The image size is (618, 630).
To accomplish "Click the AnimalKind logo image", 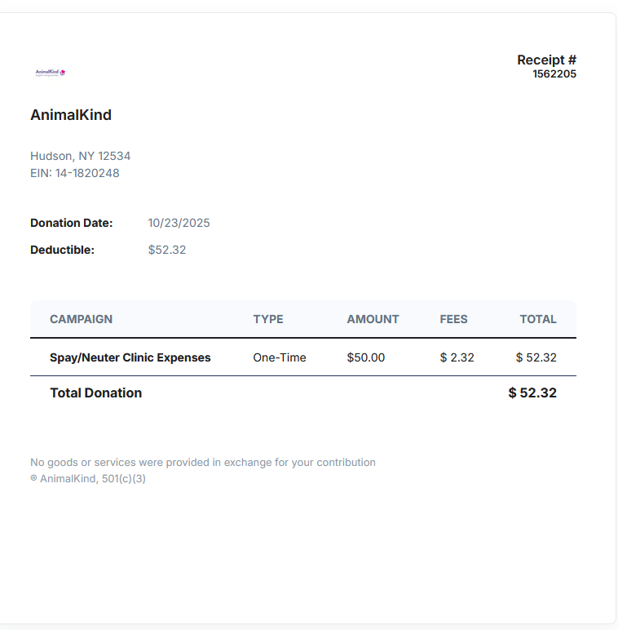I will pyautogui.click(x=51, y=73).
